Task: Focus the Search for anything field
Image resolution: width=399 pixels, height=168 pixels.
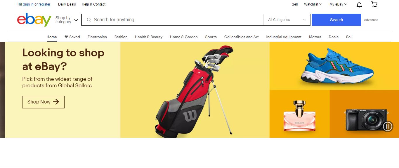Action: click(172, 20)
